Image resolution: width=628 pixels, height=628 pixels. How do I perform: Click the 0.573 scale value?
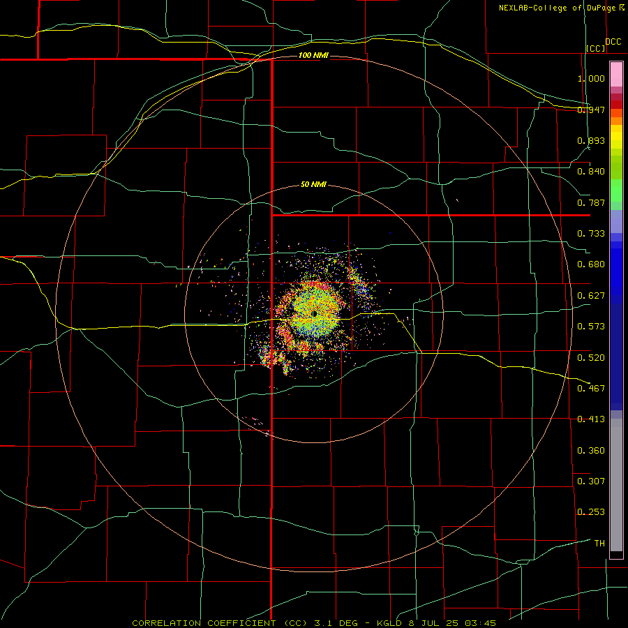[591, 327]
